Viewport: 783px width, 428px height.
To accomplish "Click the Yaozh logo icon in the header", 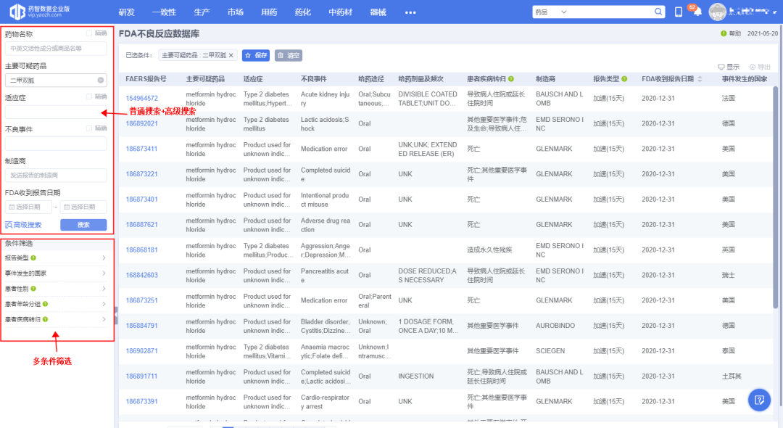I will [x=17, y=12].
